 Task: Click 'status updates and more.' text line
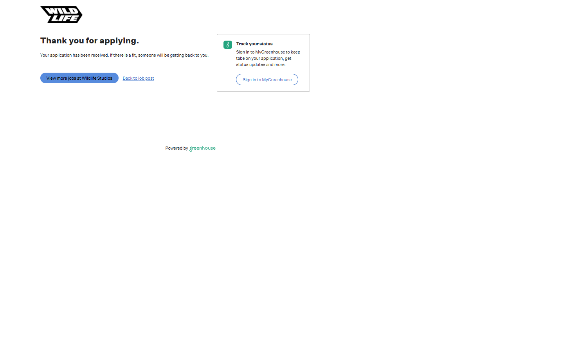(261, 65)
